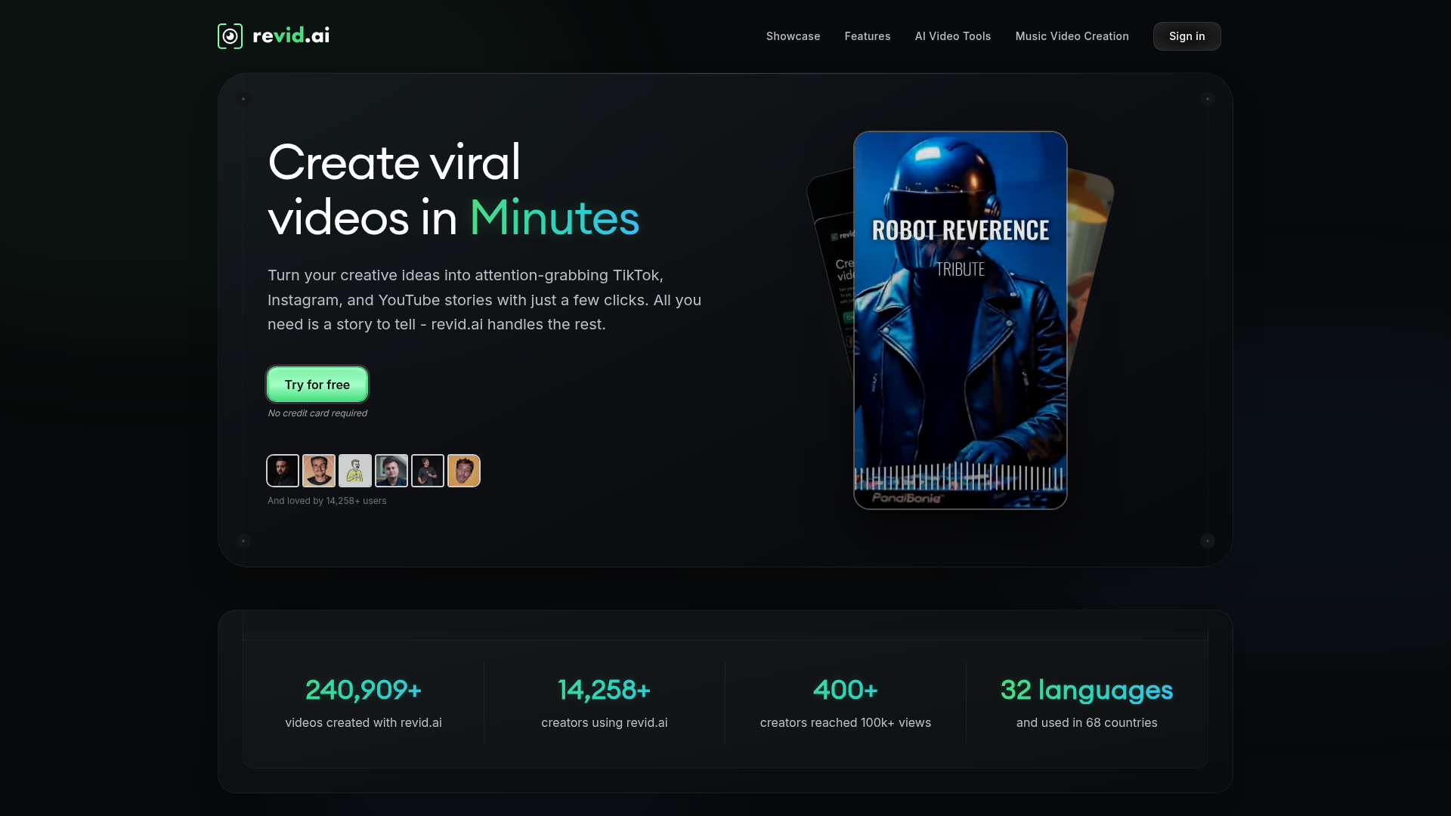Click the revid.ai camera logo icon
The image size is (1451, 816).
tap(230, 36)
